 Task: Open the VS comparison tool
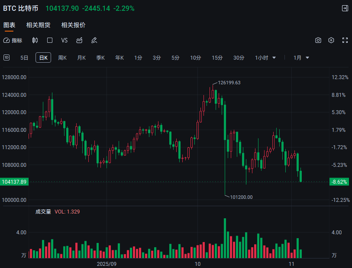click(65, 40)
